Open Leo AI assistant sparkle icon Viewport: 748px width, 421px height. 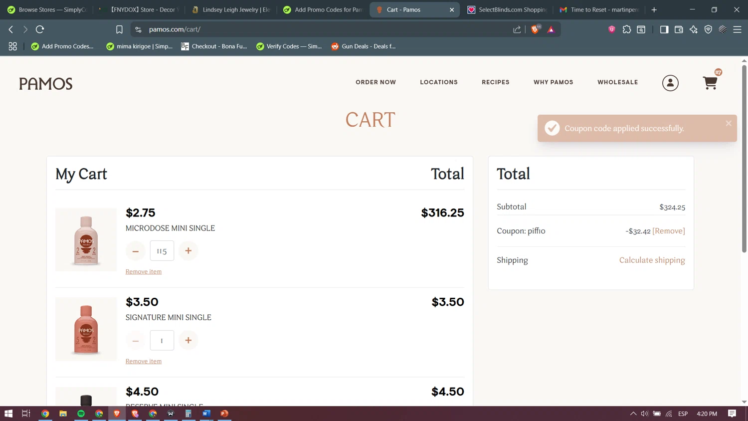pyautogui.click(x=694, y=29)
